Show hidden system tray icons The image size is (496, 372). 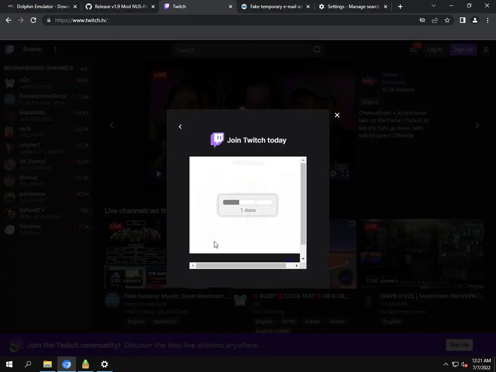tap(446, 364)
